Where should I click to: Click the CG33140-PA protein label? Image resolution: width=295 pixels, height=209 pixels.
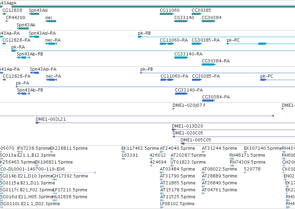tap(189, 90)
